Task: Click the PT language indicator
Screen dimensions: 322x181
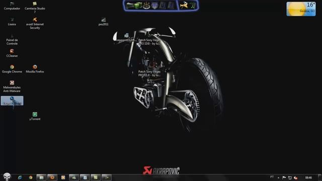Action: click(272, 177)
